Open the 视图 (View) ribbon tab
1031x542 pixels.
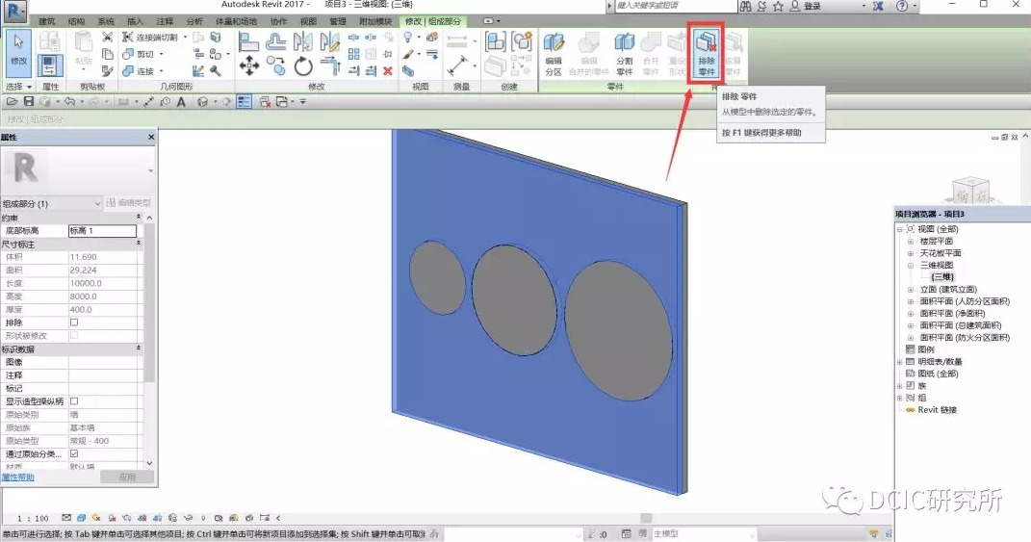[308, 22]
